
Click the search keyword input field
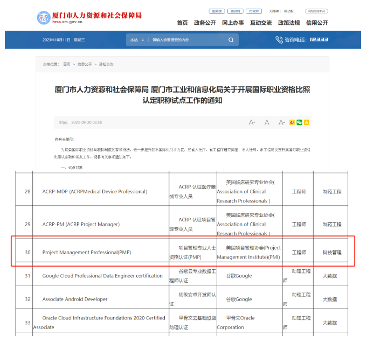click(x=186, y=40)
